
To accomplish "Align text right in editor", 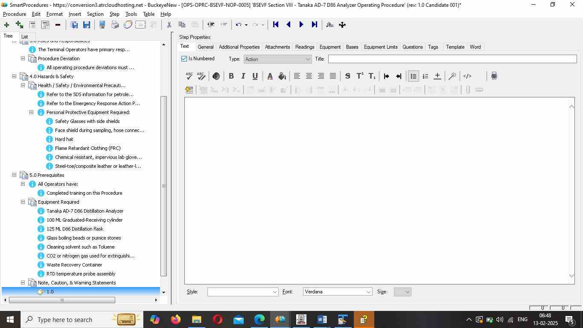I will 321,76.
